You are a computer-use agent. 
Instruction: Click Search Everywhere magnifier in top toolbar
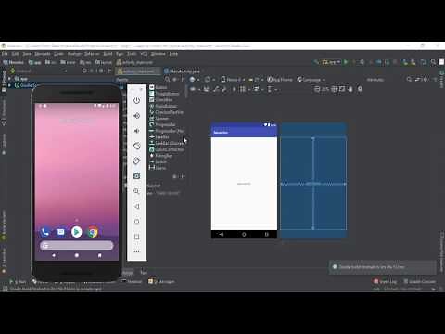point(433,62)
